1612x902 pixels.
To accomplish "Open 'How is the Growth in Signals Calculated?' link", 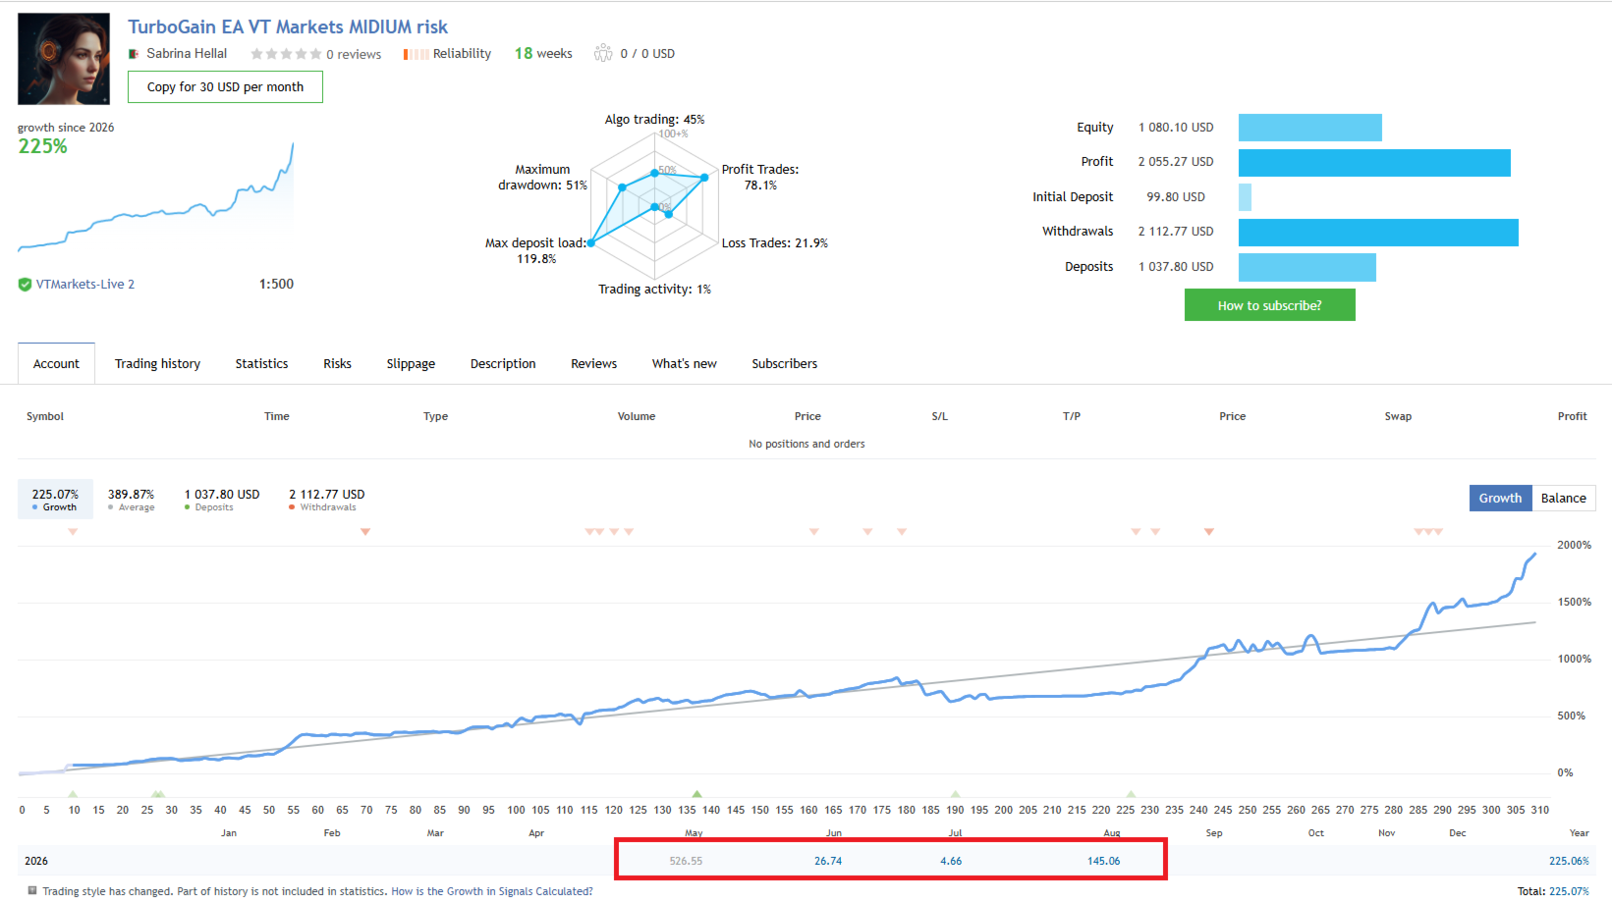I will click(492, 891).
